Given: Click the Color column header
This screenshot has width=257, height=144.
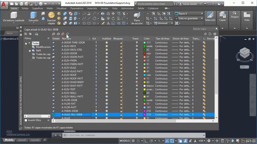Looking at the screenshot, I should [147, 38].
